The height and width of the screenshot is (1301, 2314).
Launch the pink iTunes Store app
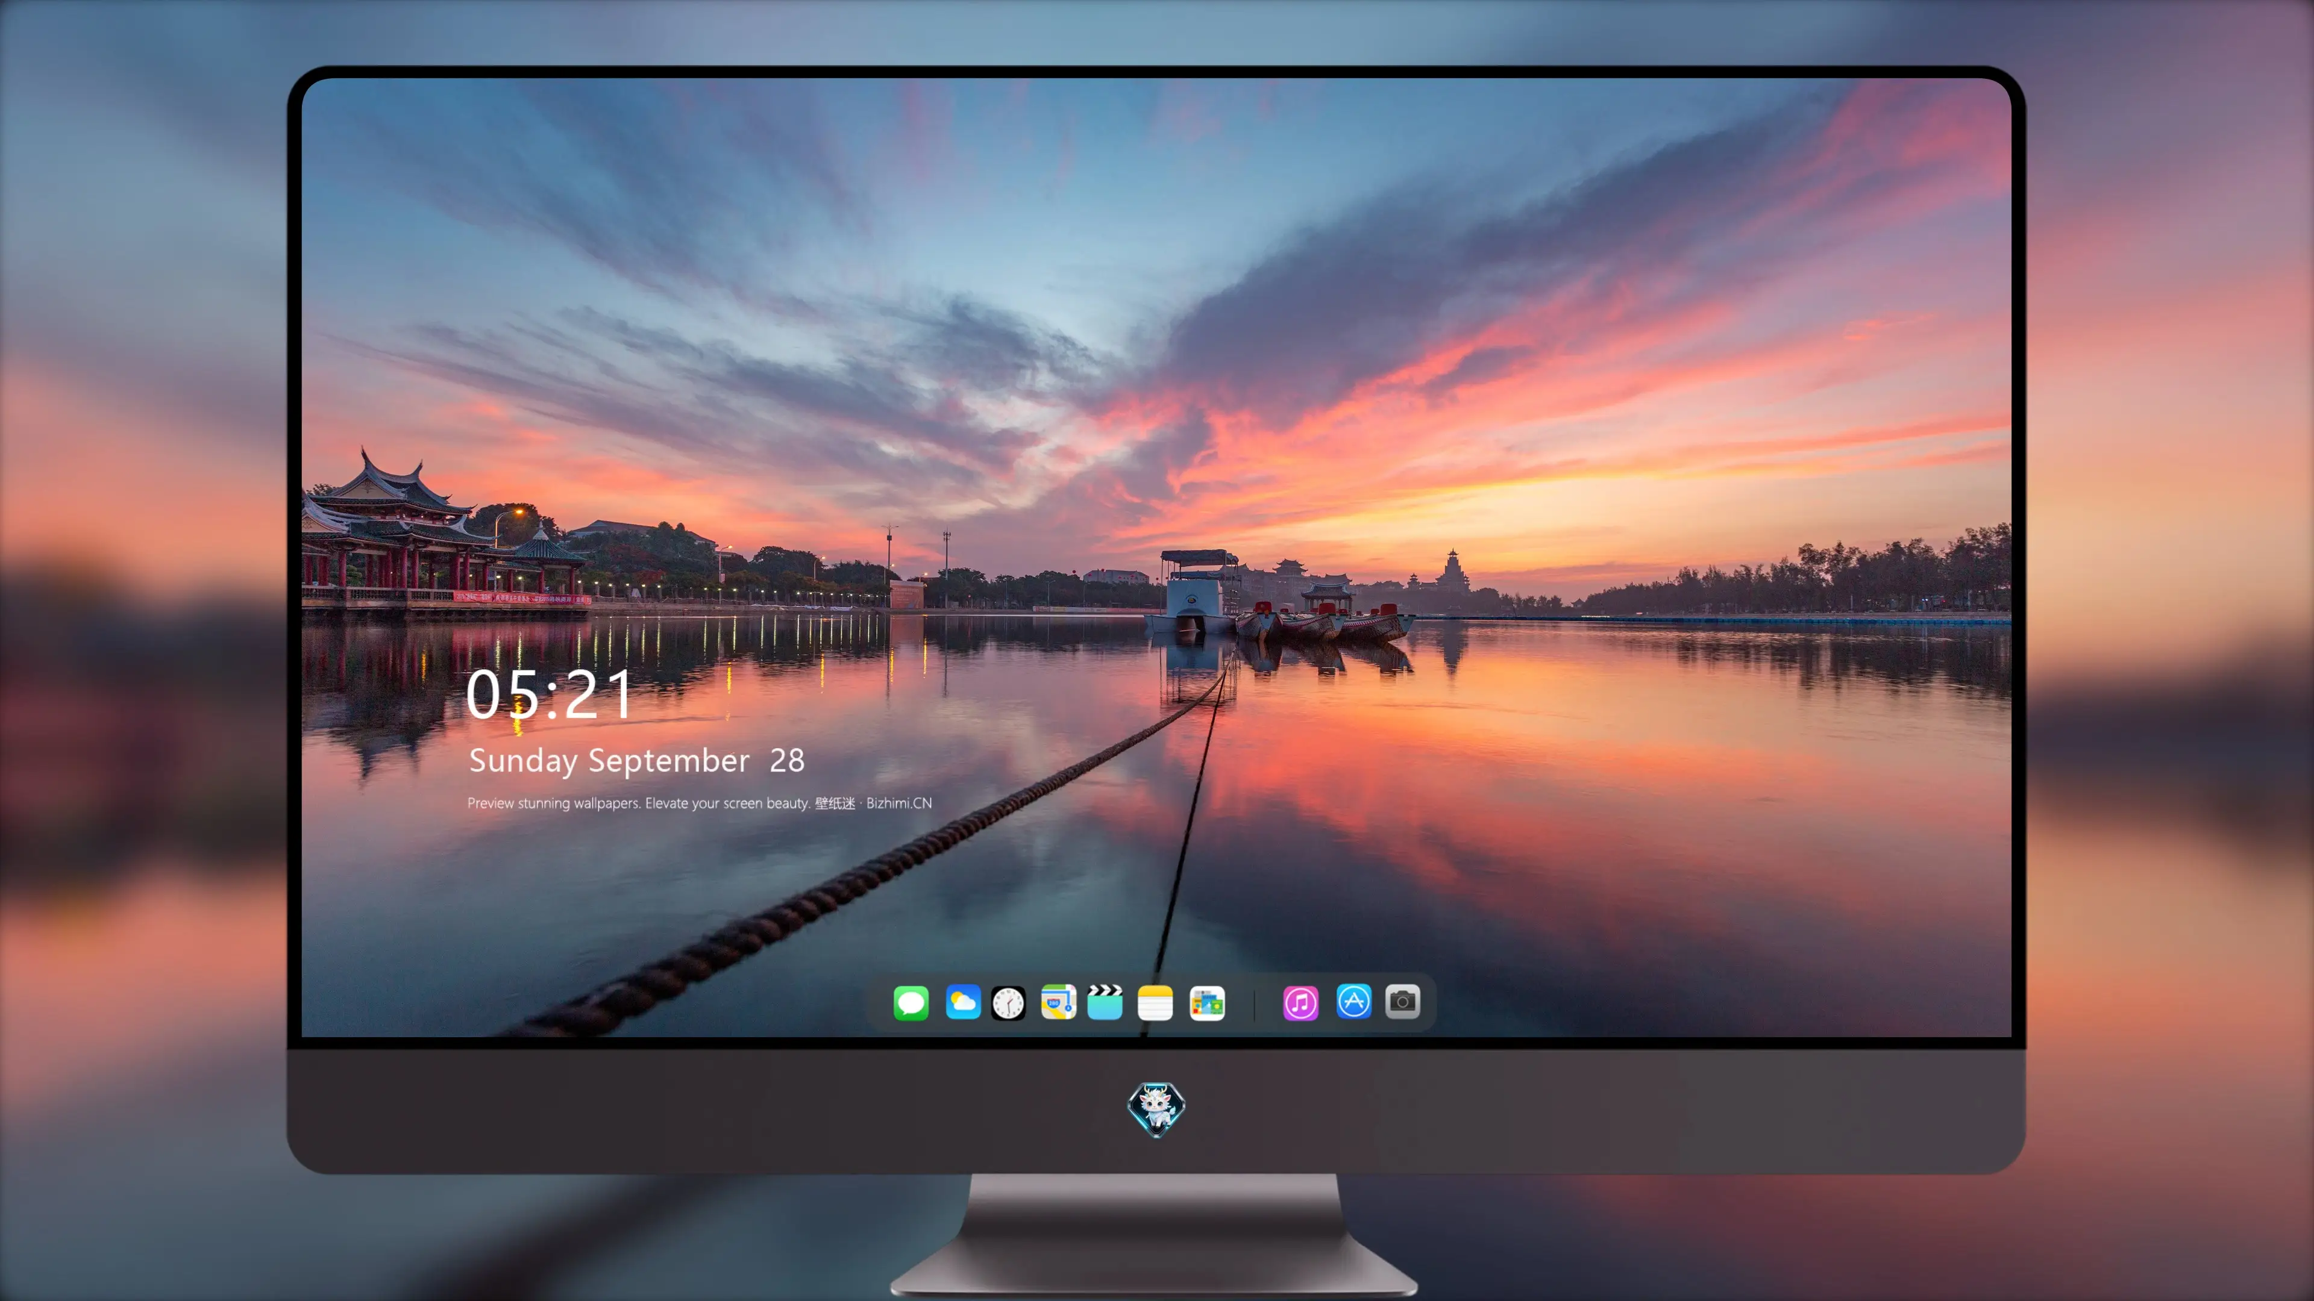1300,1003
